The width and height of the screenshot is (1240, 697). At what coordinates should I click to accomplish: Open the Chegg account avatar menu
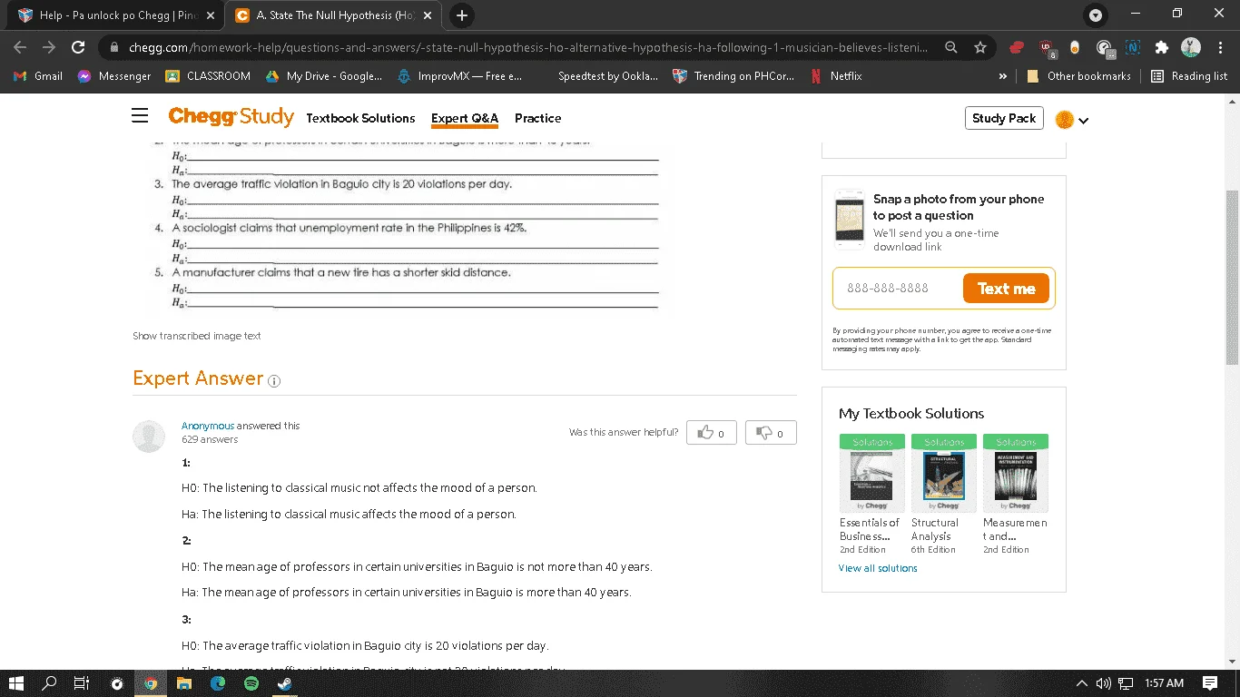click(x=1072, y=119)
